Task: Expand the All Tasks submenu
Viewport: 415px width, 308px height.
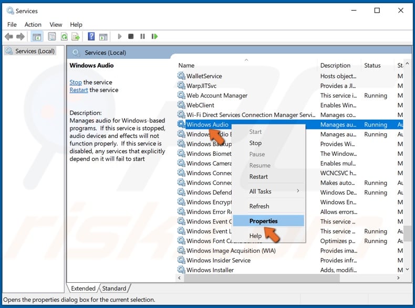Action: [x=268, y=192]
